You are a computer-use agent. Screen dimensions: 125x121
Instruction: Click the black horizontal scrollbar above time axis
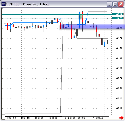click(34, 116)
